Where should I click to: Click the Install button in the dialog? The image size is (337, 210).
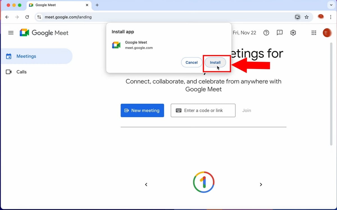(215, 63)
